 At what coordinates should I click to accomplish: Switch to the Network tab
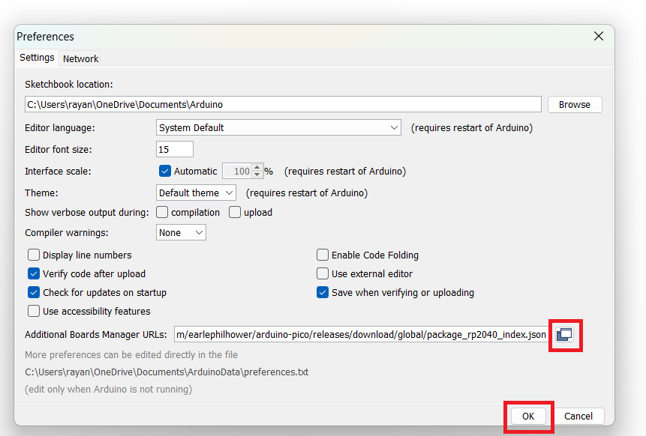[x=80, y=58]
